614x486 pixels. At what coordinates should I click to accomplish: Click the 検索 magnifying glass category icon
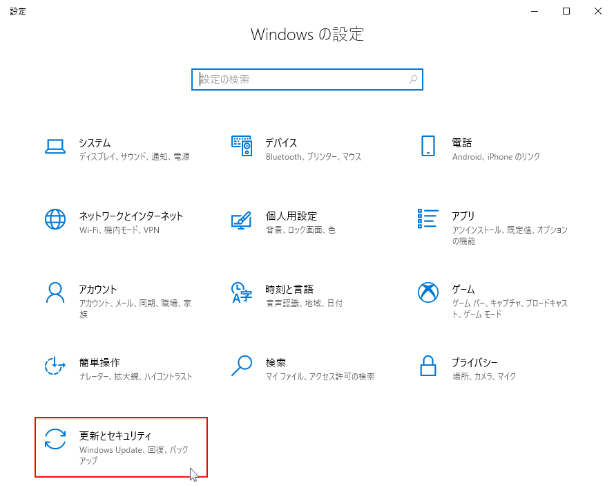click(x=242, y=366)
